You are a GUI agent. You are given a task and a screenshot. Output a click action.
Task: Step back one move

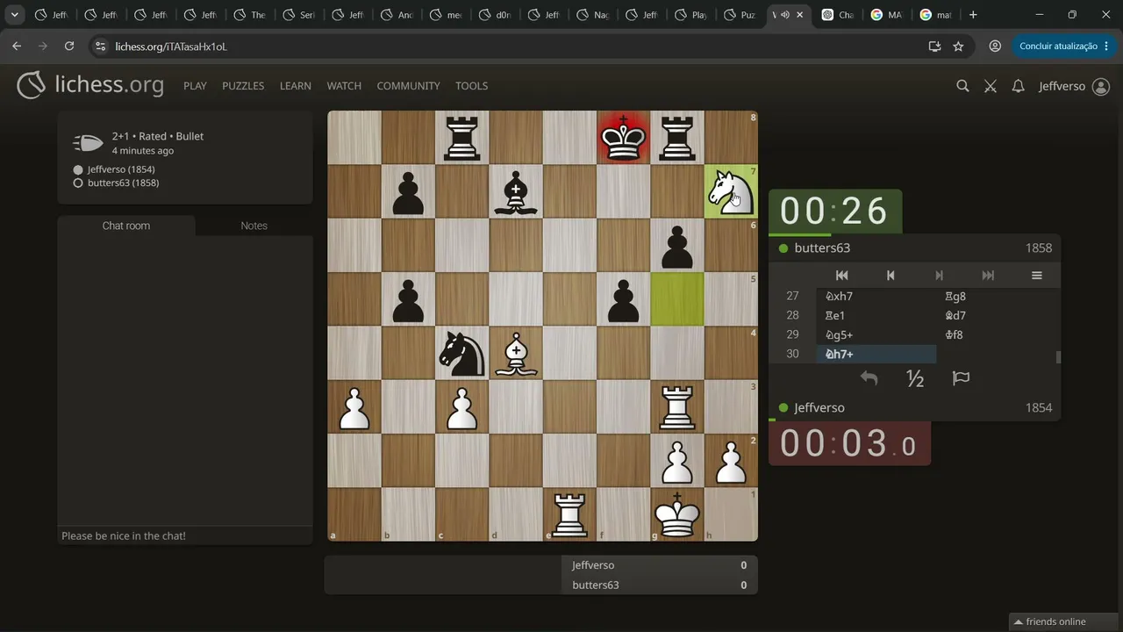point(891,276)
